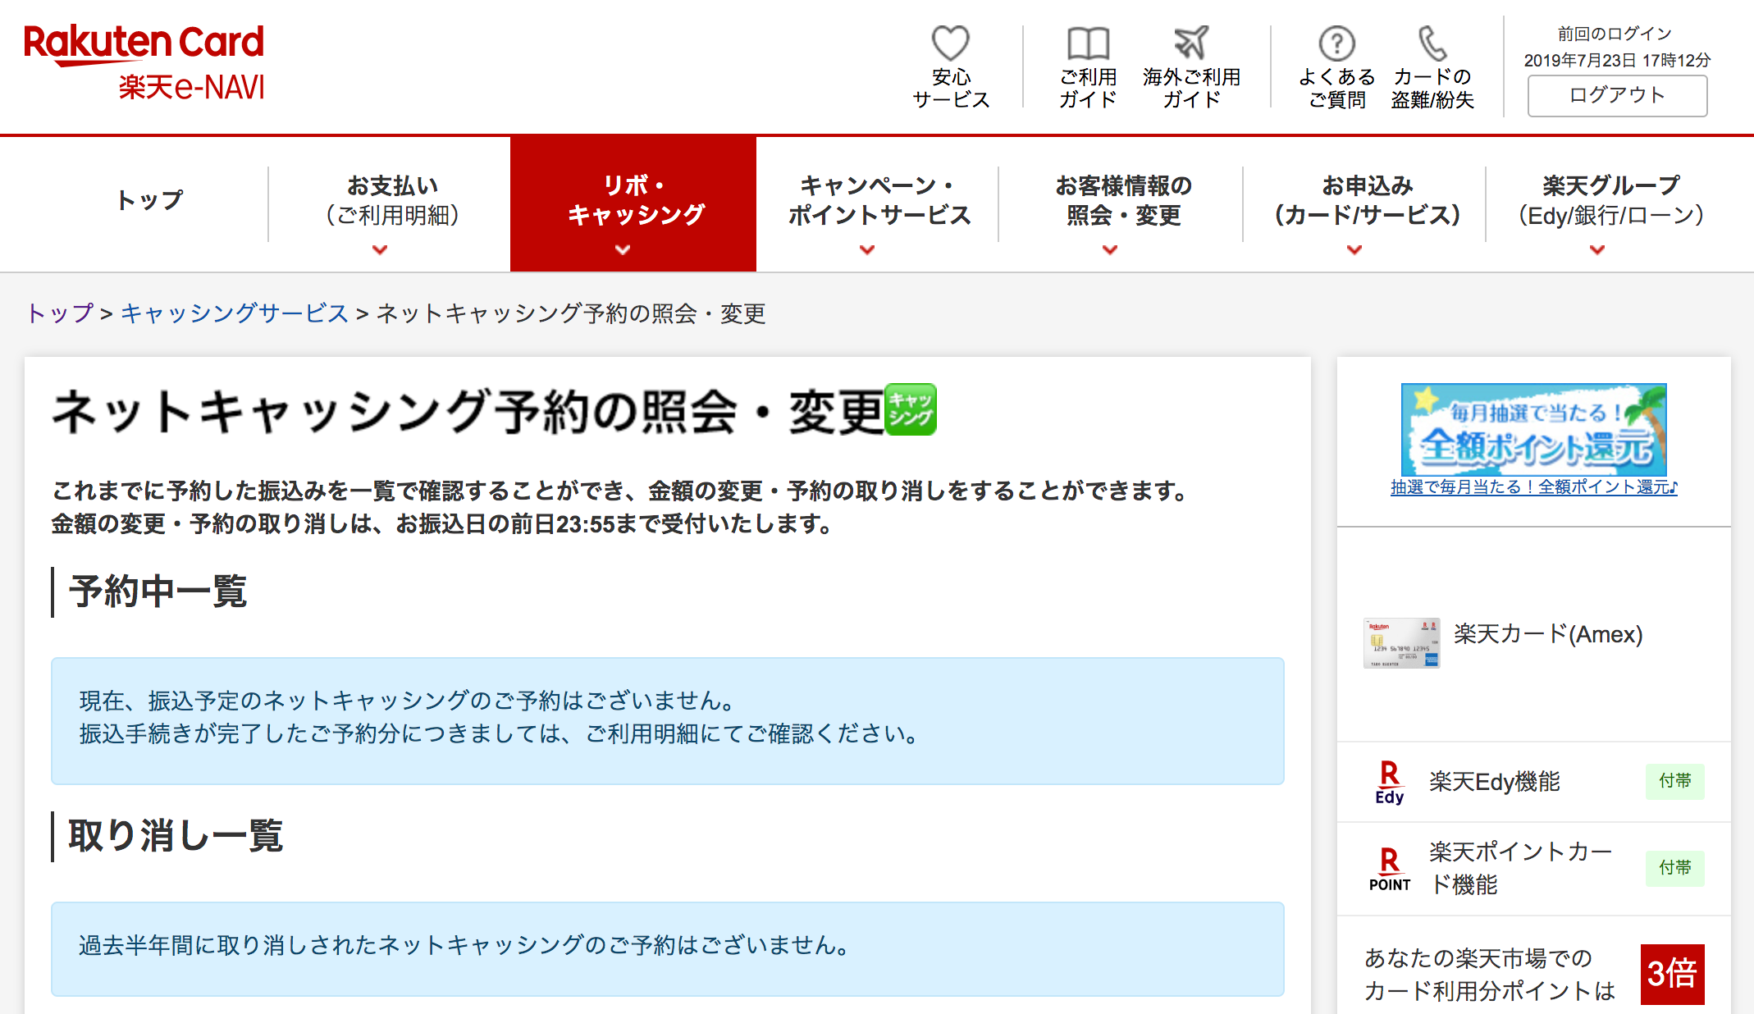Open the 安心サービス heart icon

click(x=951, y=43)
